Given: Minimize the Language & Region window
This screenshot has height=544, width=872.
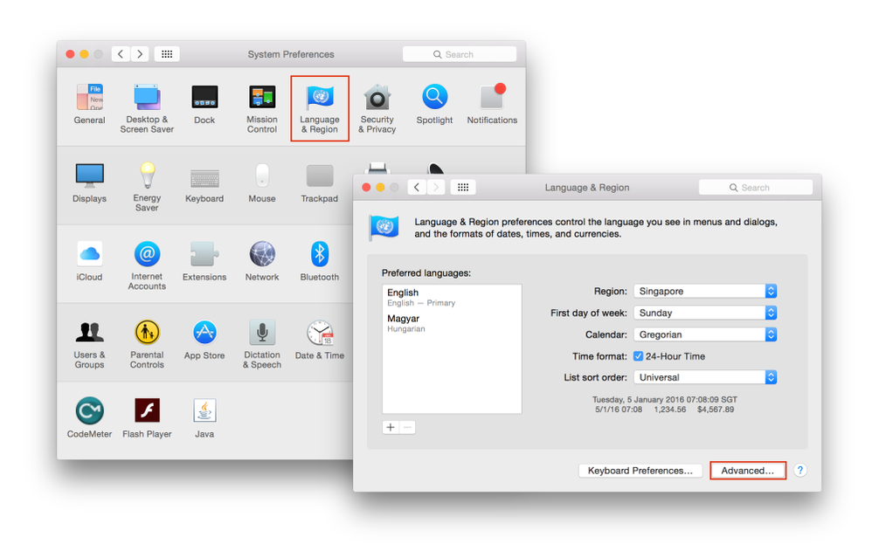Looking at the screenshot, I should tap(380, 187).
